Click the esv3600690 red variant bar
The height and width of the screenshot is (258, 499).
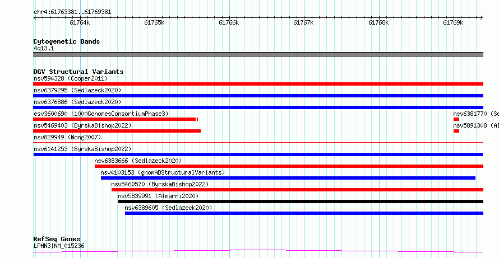click(115, 119)
